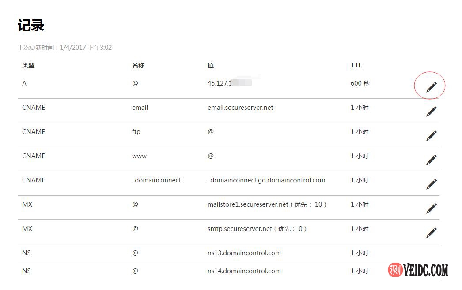Edit the mailstore1 MX record

pyautogui.click(x=432, y=208)
